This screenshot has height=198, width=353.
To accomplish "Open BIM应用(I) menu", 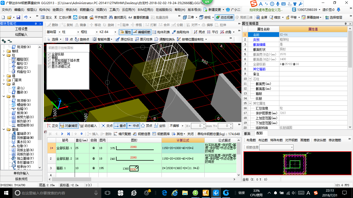I will [145, 10].
